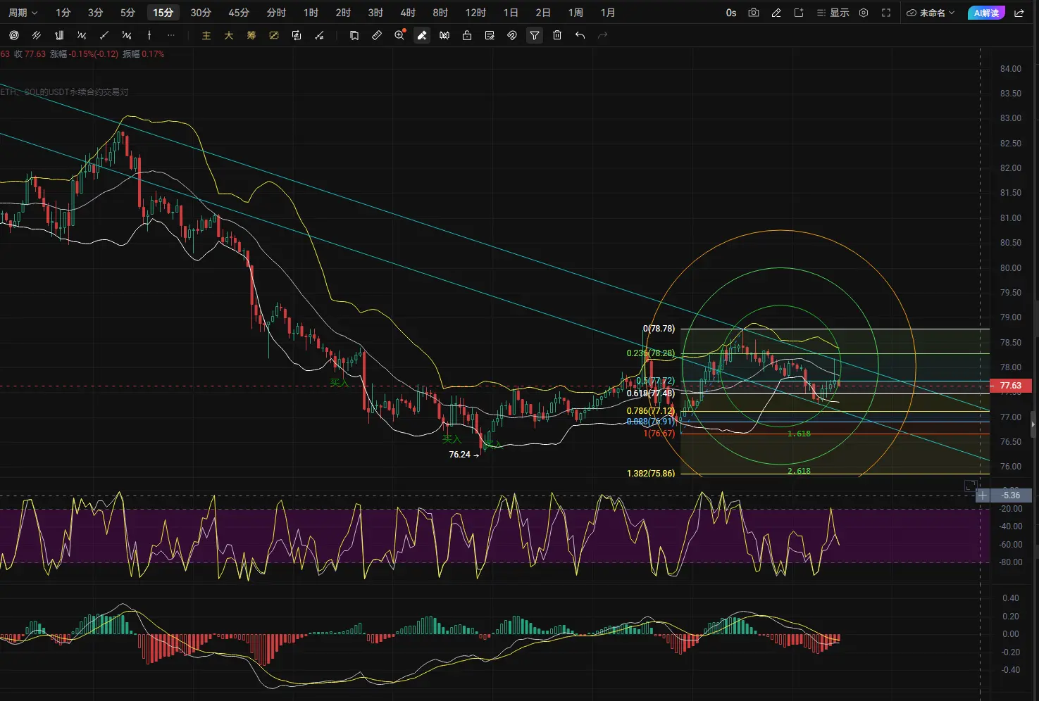Expand the 未命名 layout dropdown
The width and height of the screenshot is (1039, 701).
(931, 13)
